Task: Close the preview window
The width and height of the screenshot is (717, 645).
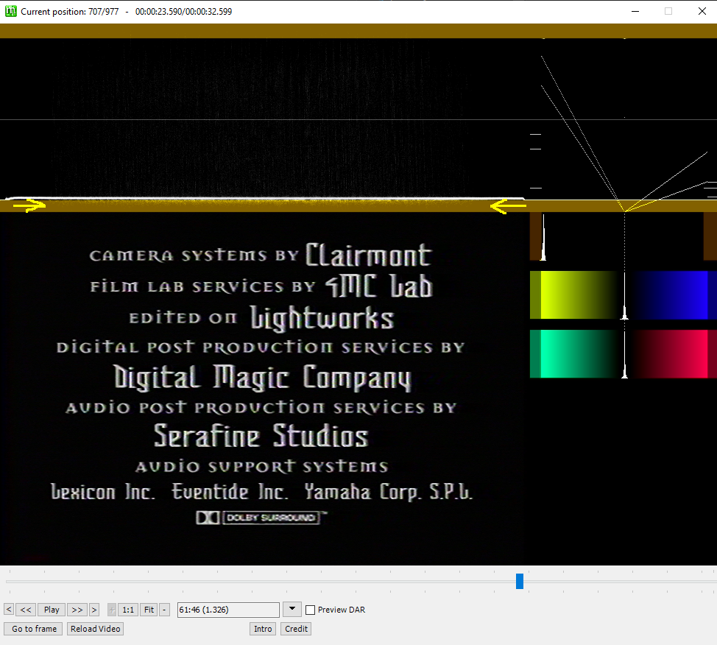Action: [x=702, y=12]
